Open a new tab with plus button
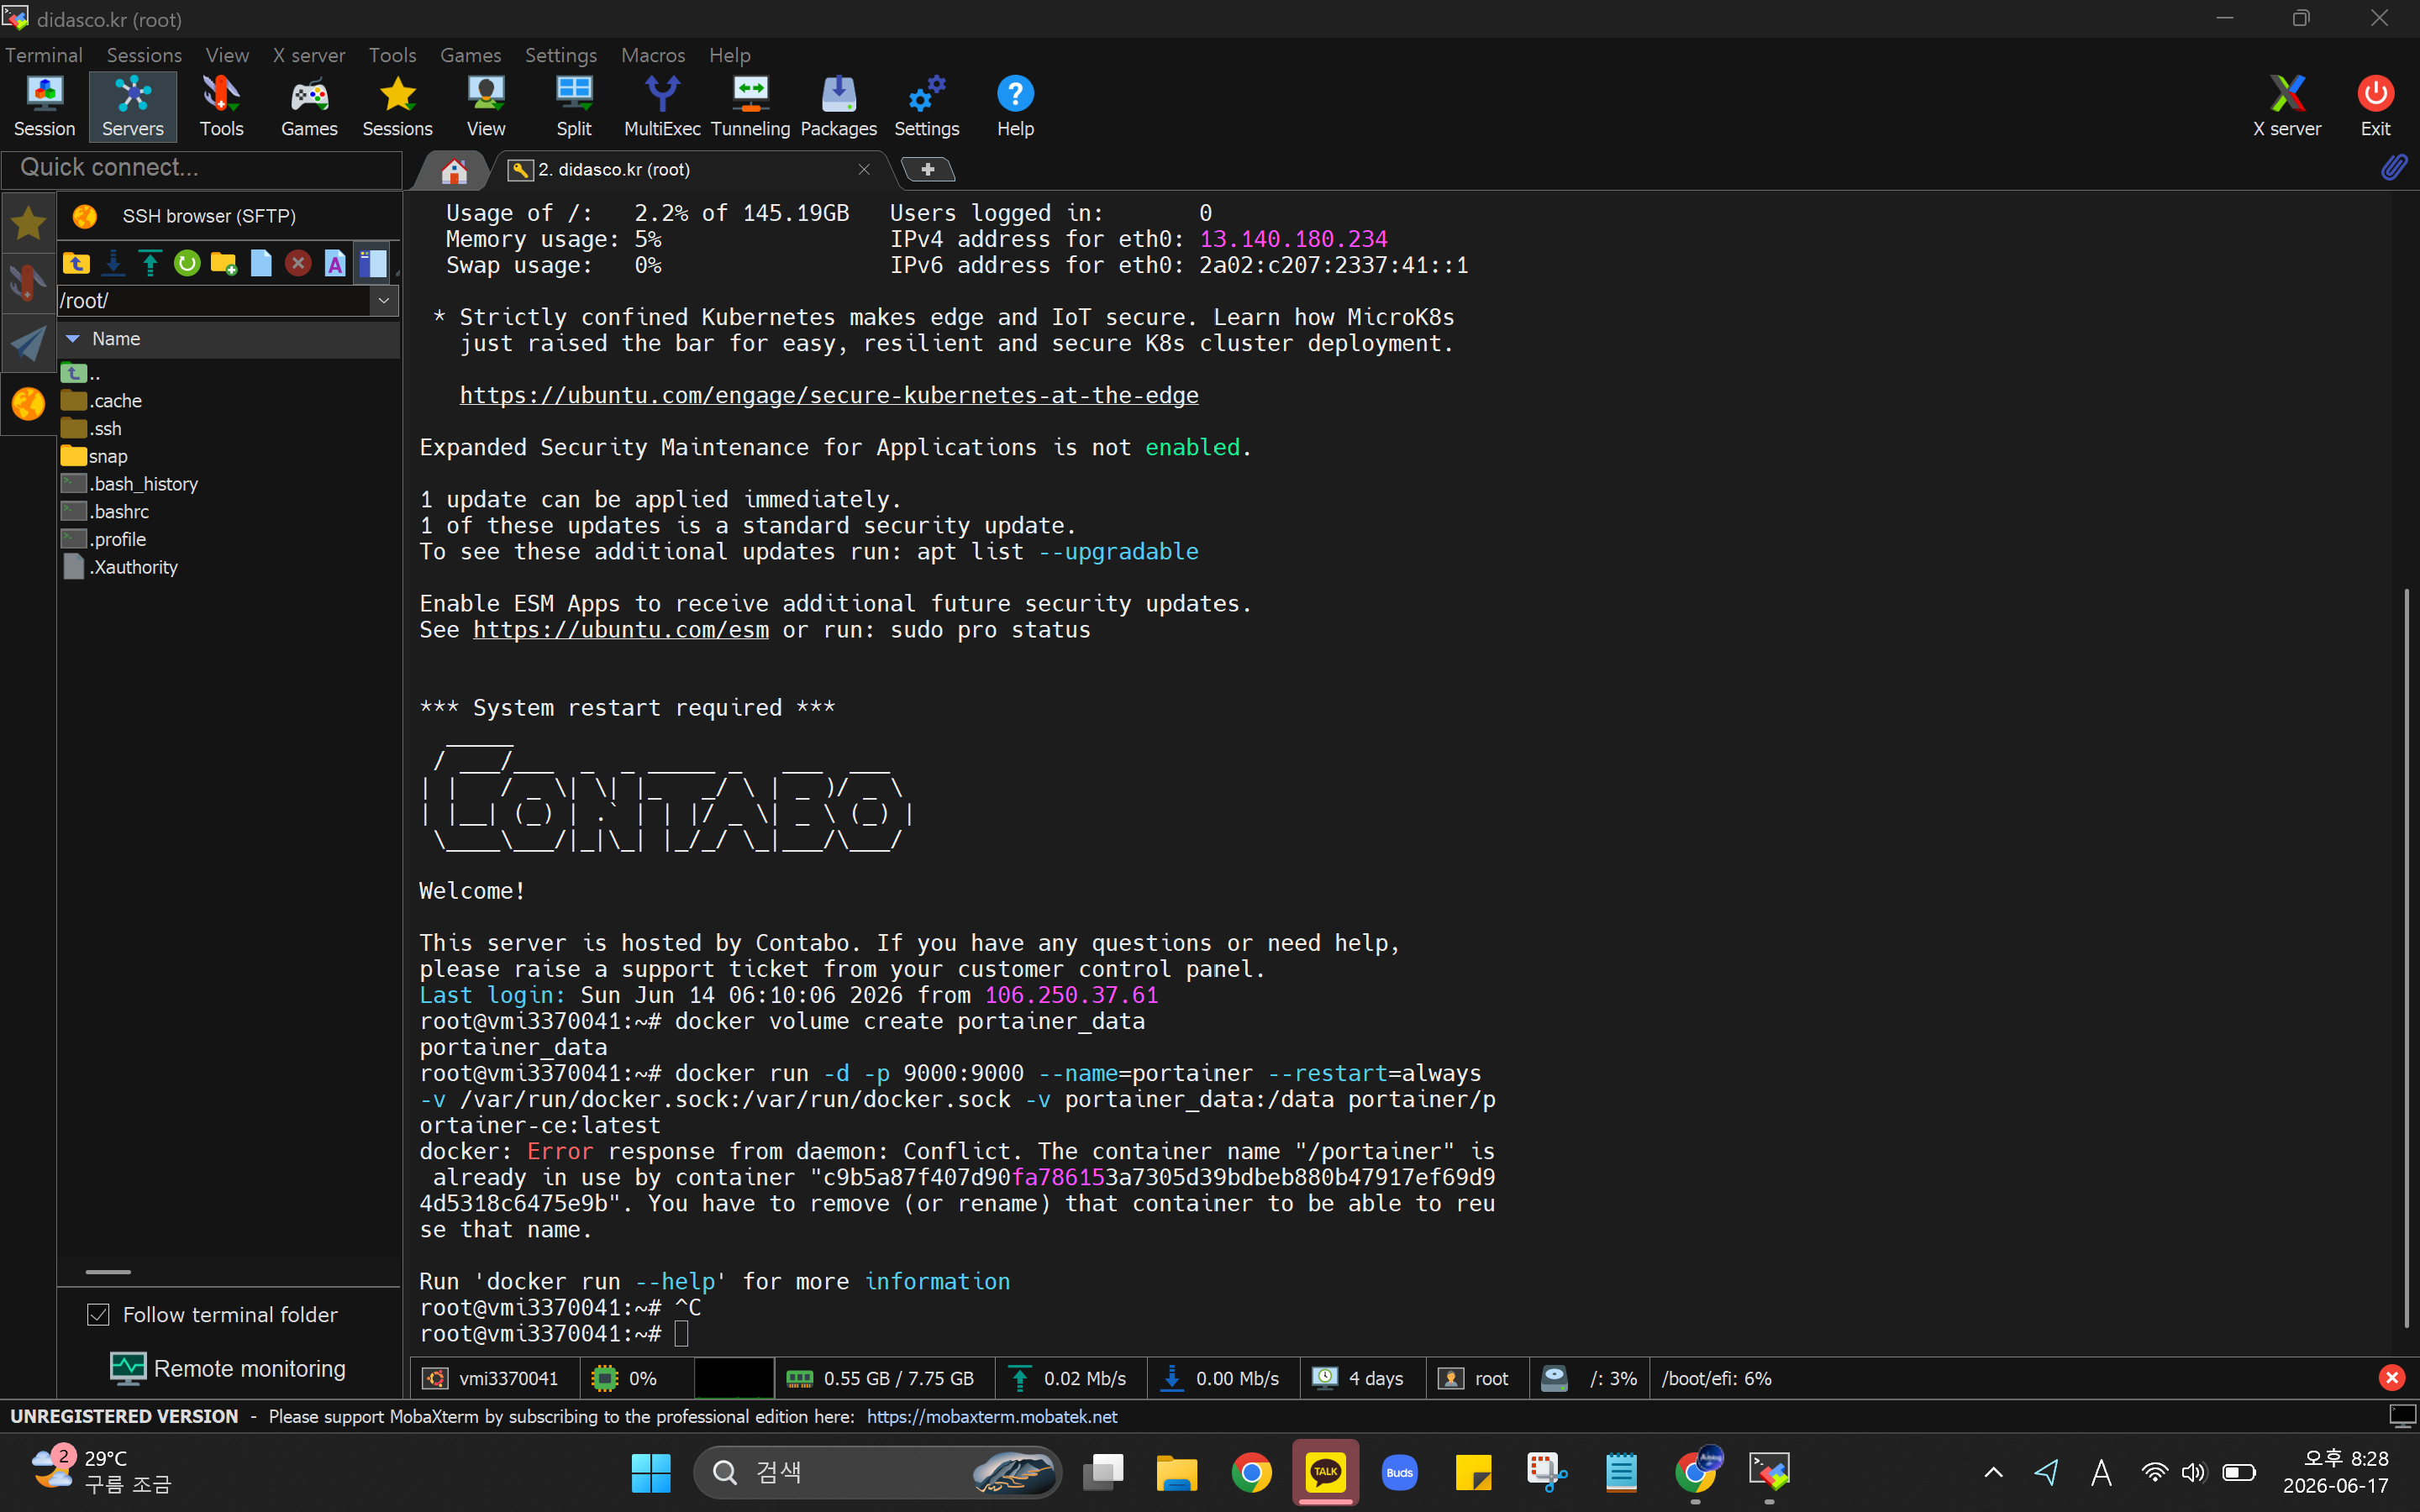The width and height of the screenshot is (2420, 1512). [928, 169]
